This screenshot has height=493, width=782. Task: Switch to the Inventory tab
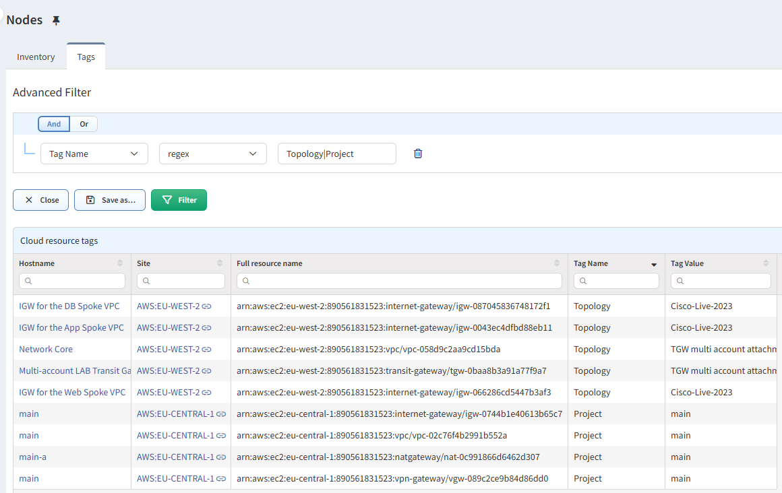36,57
